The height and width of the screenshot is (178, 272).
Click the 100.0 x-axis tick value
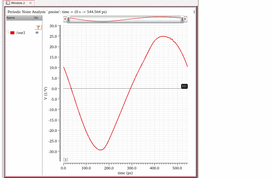[86, 168]
